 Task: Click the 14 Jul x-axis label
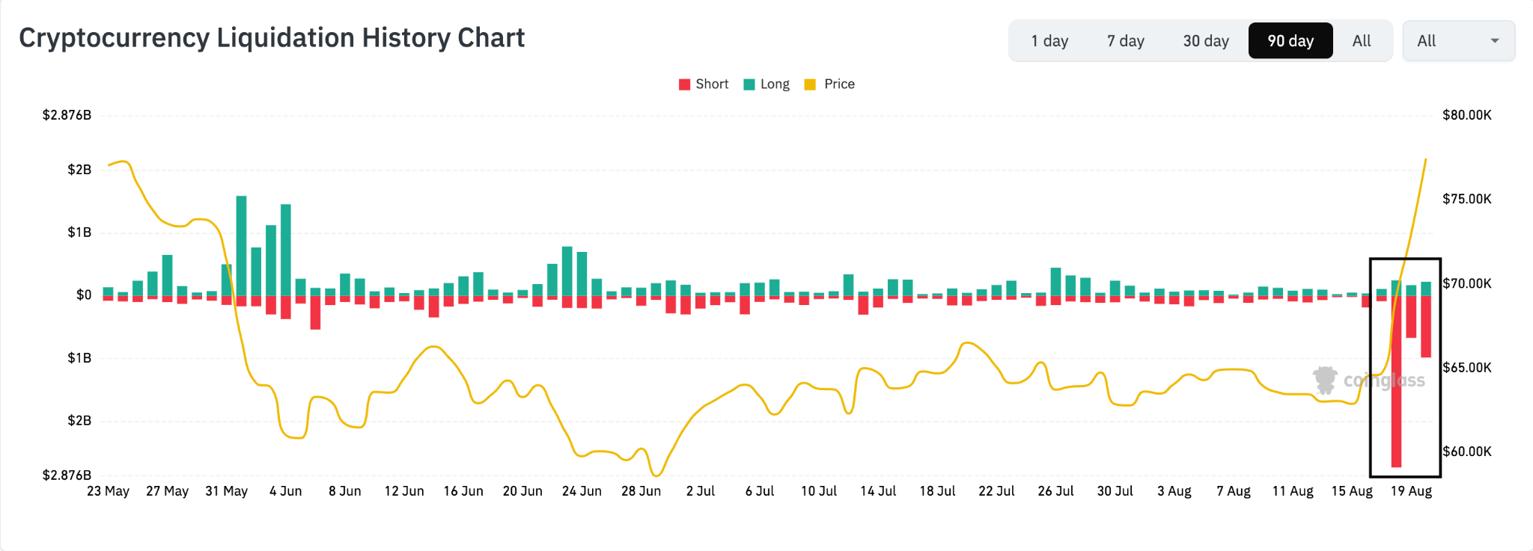pyautogui.click(x=878, y=491)
